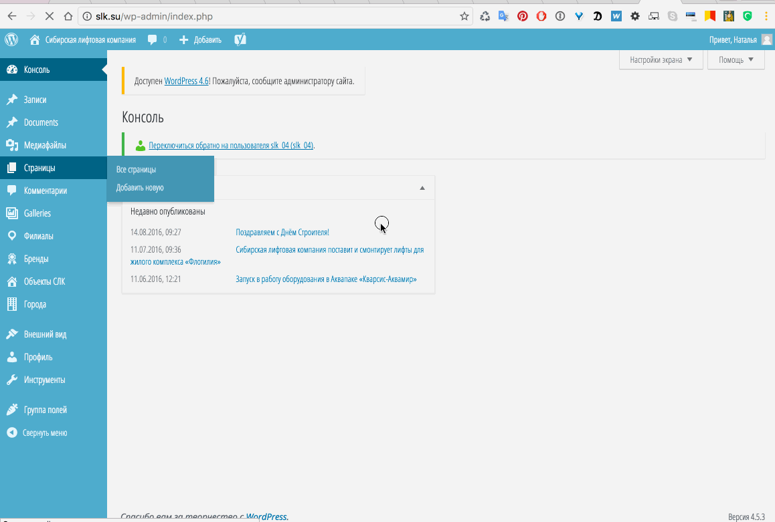This screenshot has width=775, height=522.
Task: Click the date 14.08.2016, 09:27
Action: point(156,233)
